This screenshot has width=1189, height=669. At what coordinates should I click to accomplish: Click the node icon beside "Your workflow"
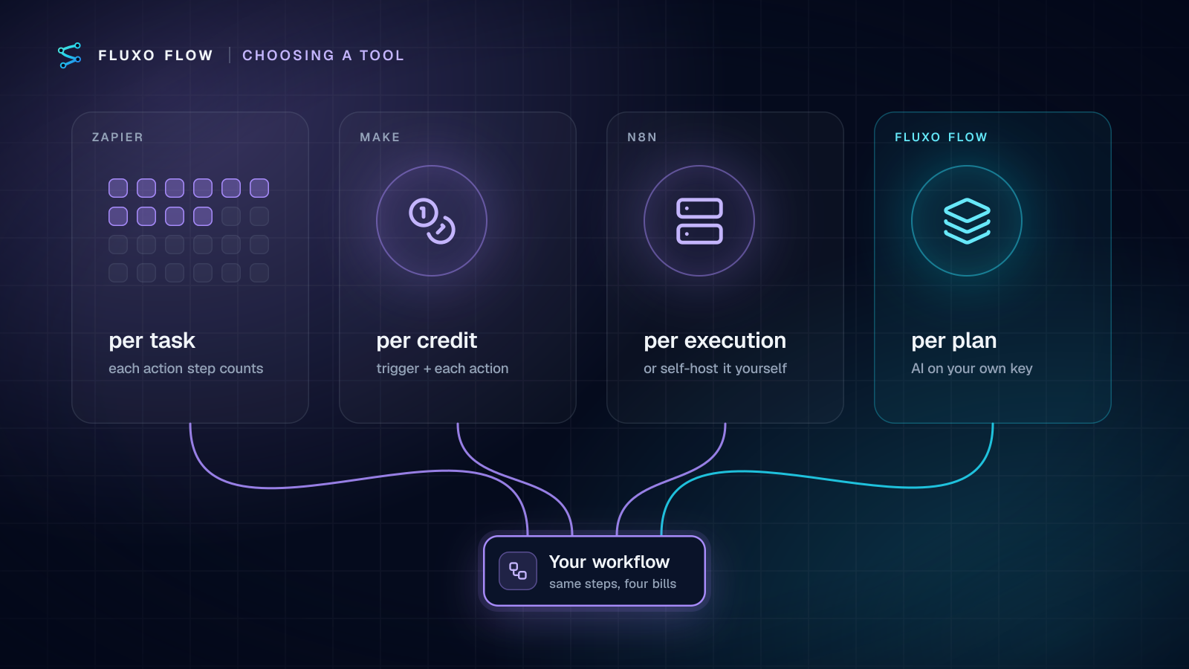click(x=518, y=571)
